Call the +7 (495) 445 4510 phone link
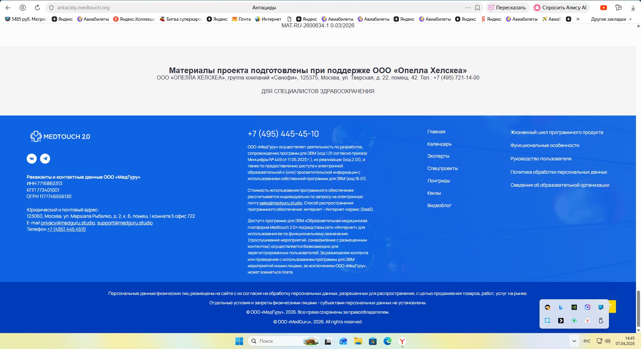Screen dimensions: 641x349 click(x=66, y=229)
